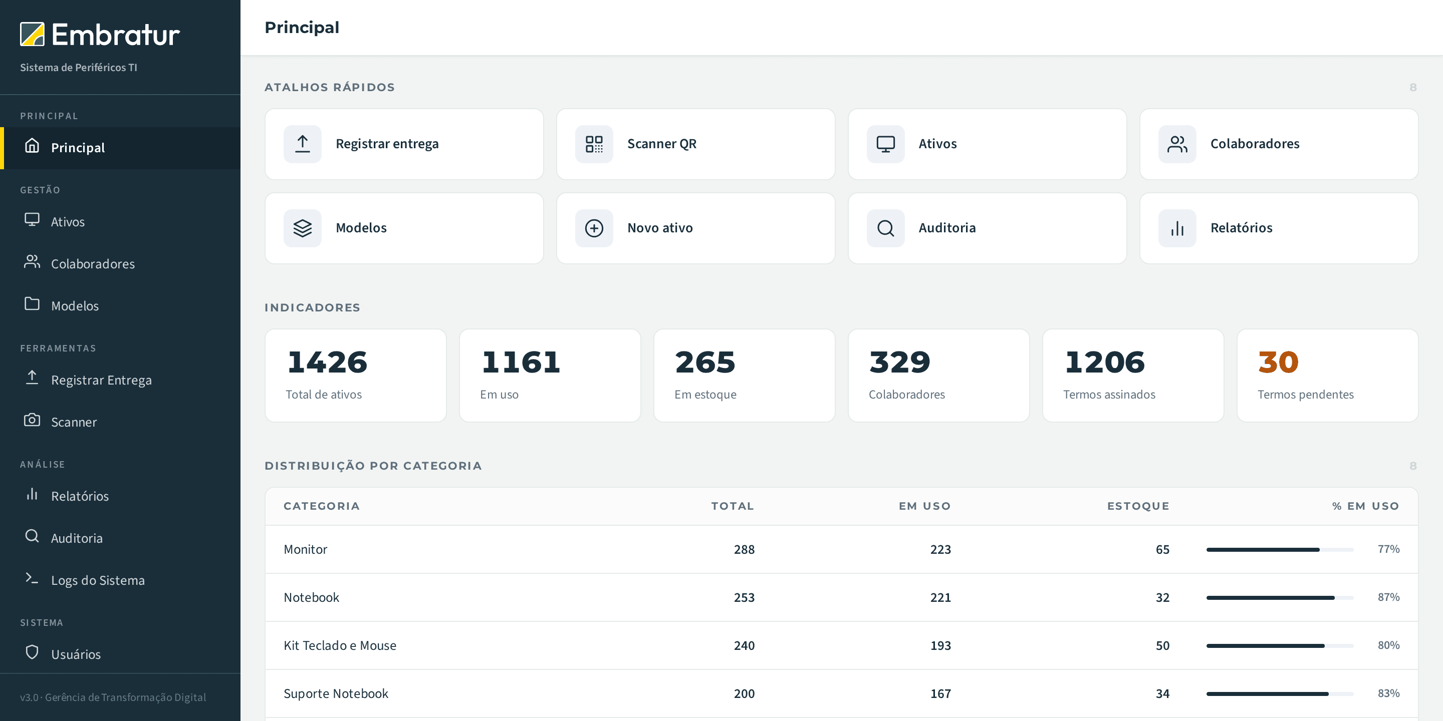The height and width of the screenshot is (721, 1443).
Task: Open the Ativos shortcut card
Action: (987, 144)
